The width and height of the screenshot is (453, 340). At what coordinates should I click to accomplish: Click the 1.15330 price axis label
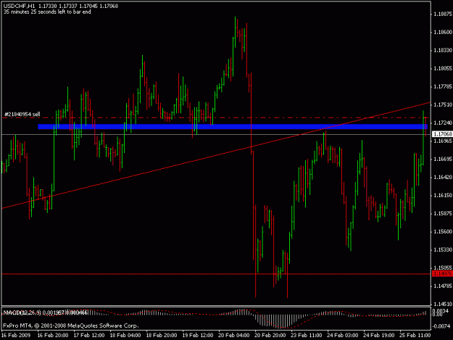(443, 249)
